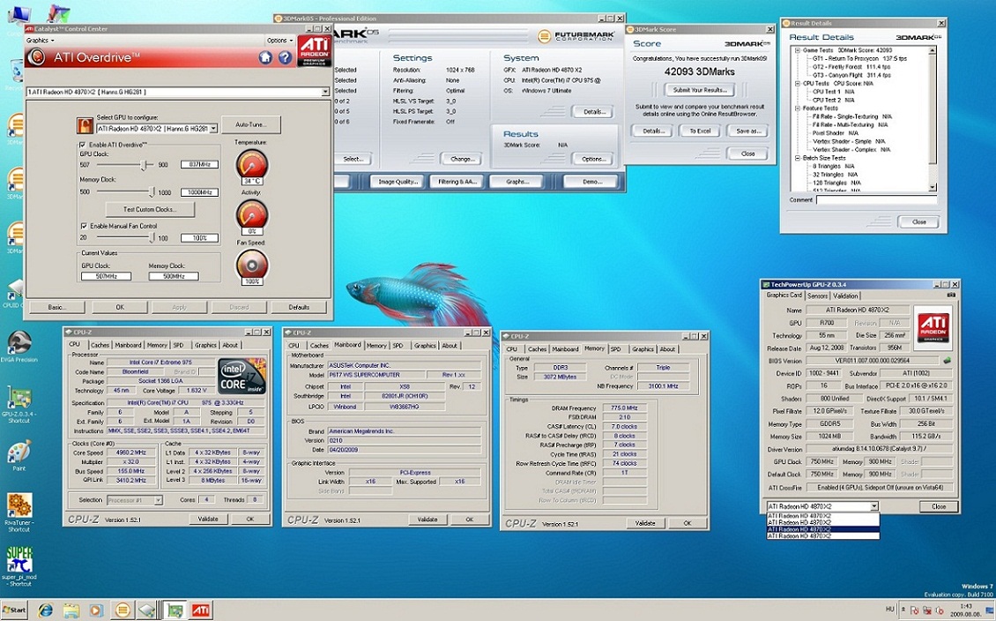Collapse the Feature Tests tree node
996x621 pixels.
(798, 108)
